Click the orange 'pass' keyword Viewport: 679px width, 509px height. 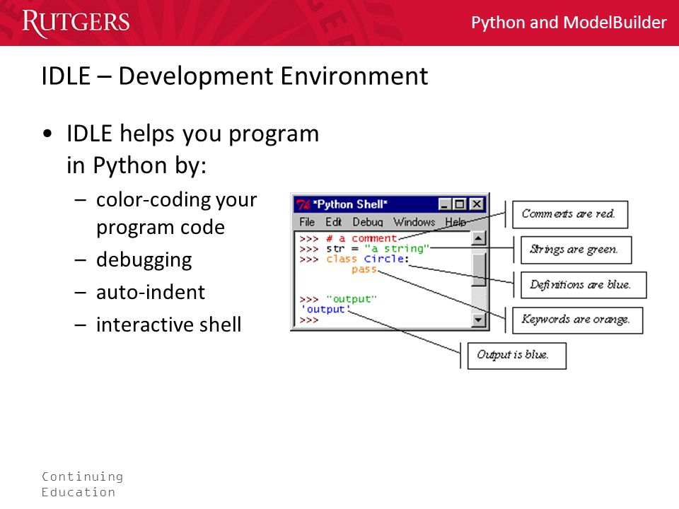(x=364, y=269)
